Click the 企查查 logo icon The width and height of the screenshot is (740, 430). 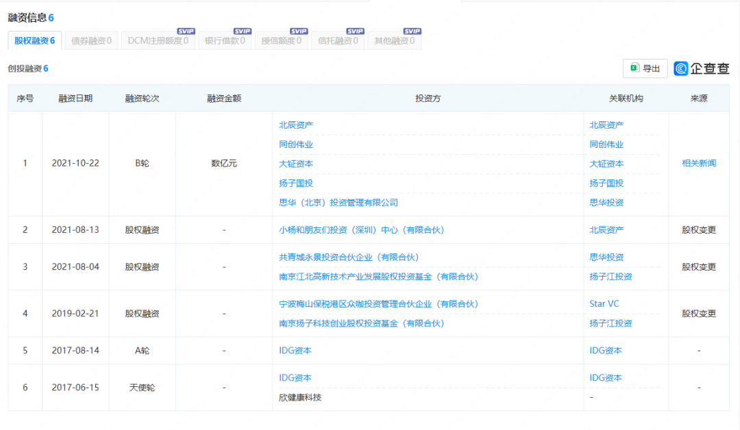click(x=681, y=68)
